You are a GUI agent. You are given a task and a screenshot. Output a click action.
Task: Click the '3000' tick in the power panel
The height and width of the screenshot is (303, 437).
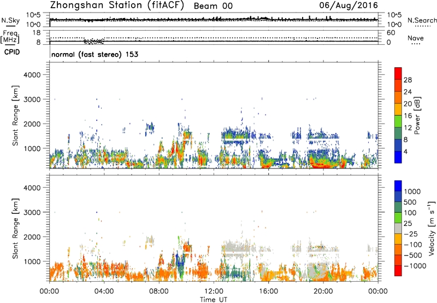32,100
